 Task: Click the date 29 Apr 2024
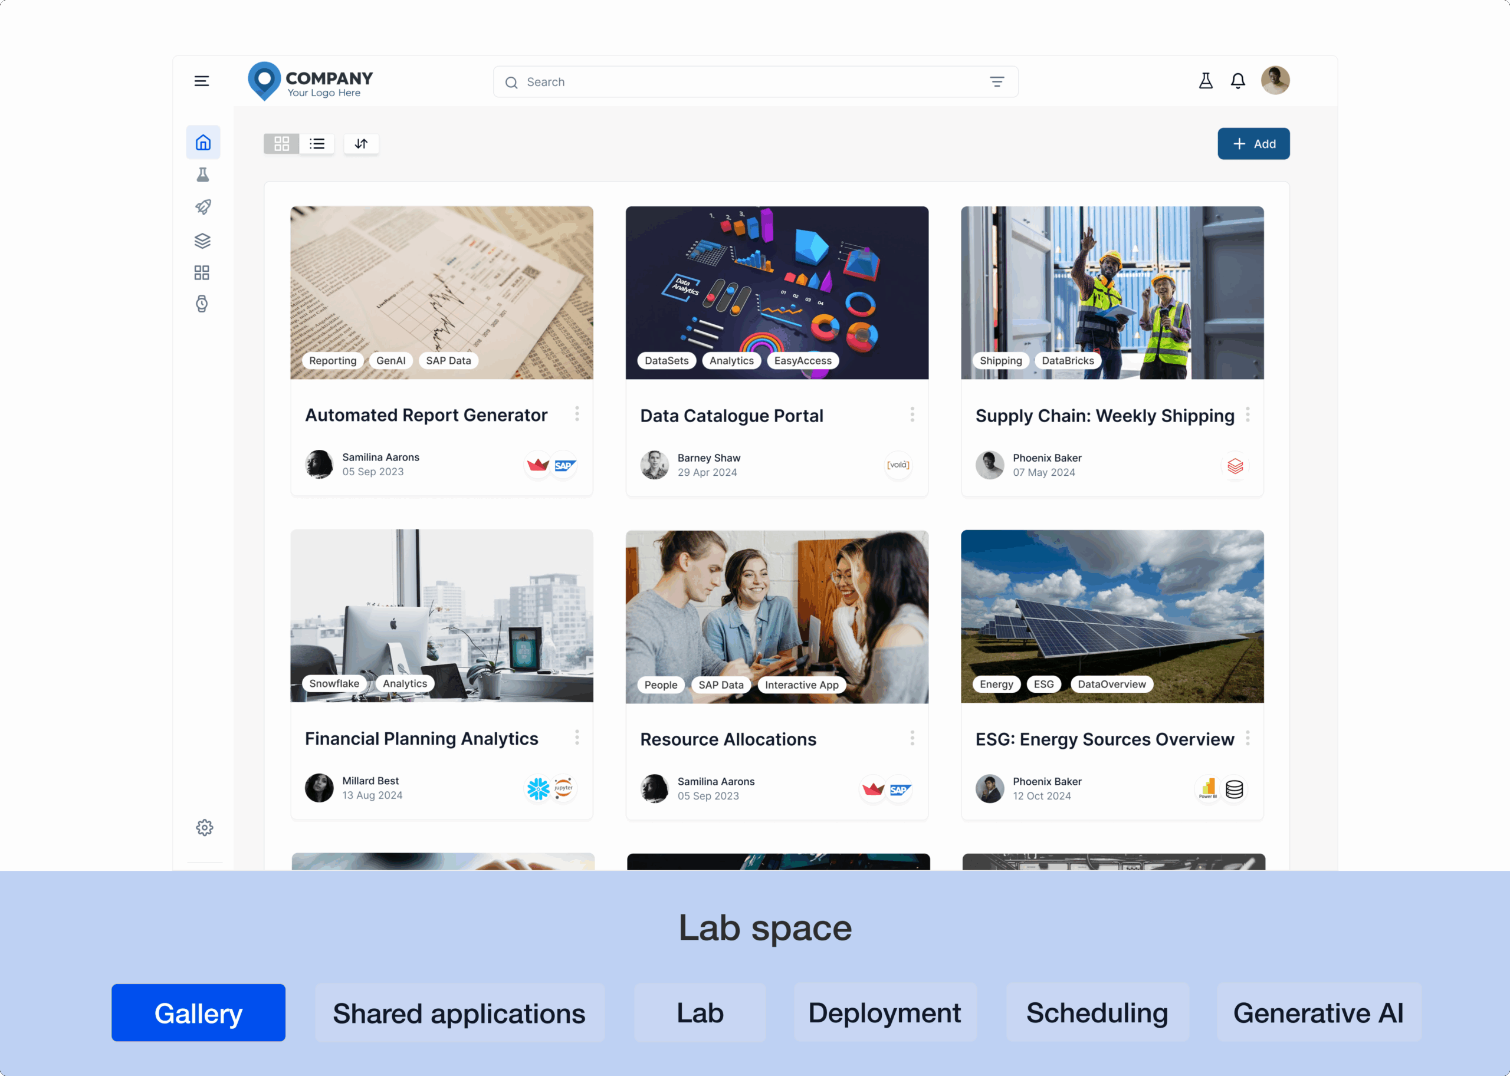[707, 472]
